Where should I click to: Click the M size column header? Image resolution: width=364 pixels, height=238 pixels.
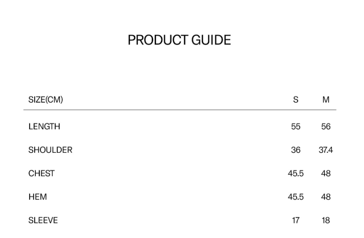point(326,100)
